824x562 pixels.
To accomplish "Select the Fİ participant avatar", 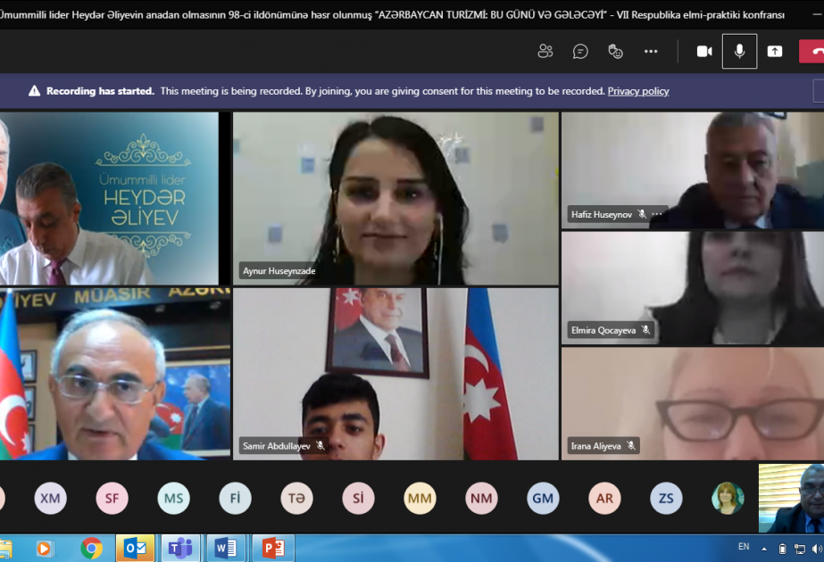I will pos(235,498).
